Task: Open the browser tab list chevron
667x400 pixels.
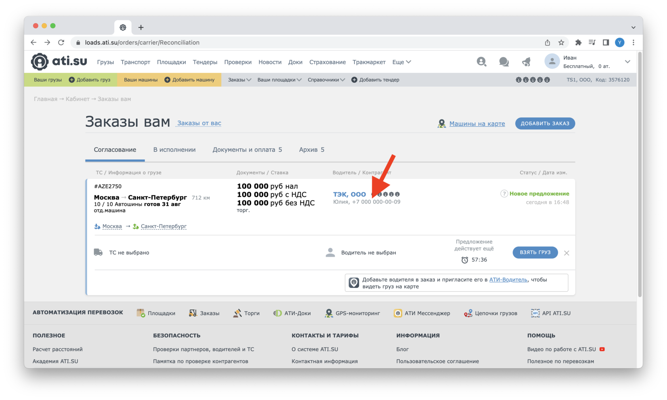Action: (633, 27)
